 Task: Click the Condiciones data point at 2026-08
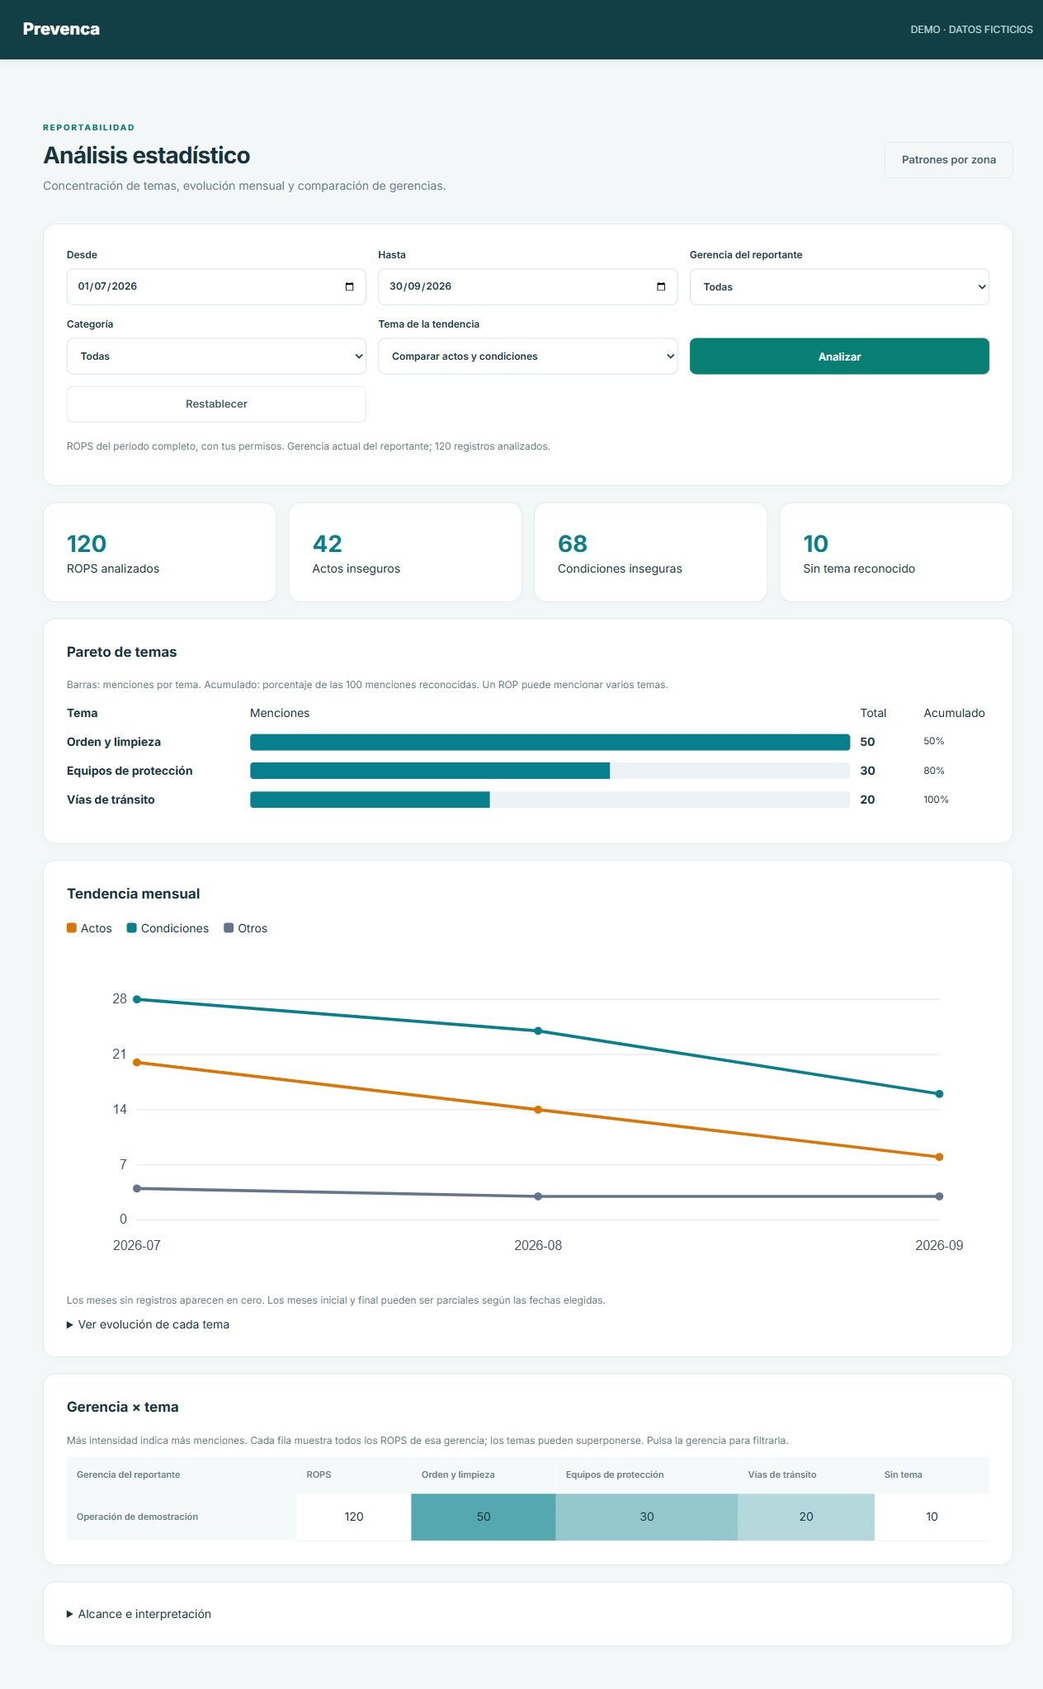tap(538, 1031)
